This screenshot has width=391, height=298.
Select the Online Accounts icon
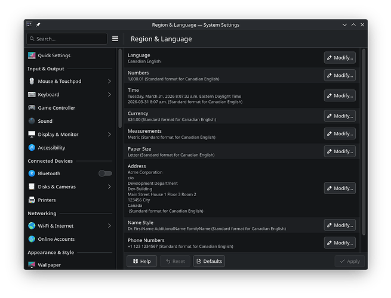pos(32,239)
